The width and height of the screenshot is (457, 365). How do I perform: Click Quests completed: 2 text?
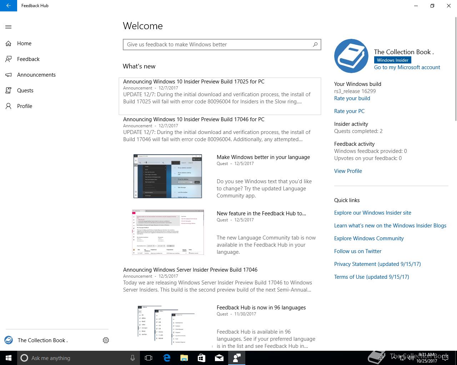pyautogui.click(x=358, y=131)
